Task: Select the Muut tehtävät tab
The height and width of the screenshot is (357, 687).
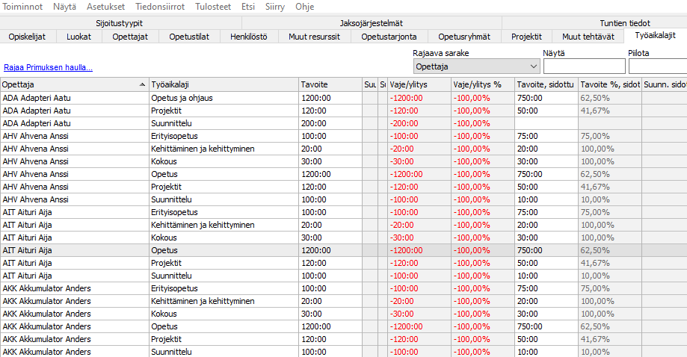Action: click(589, 36)
